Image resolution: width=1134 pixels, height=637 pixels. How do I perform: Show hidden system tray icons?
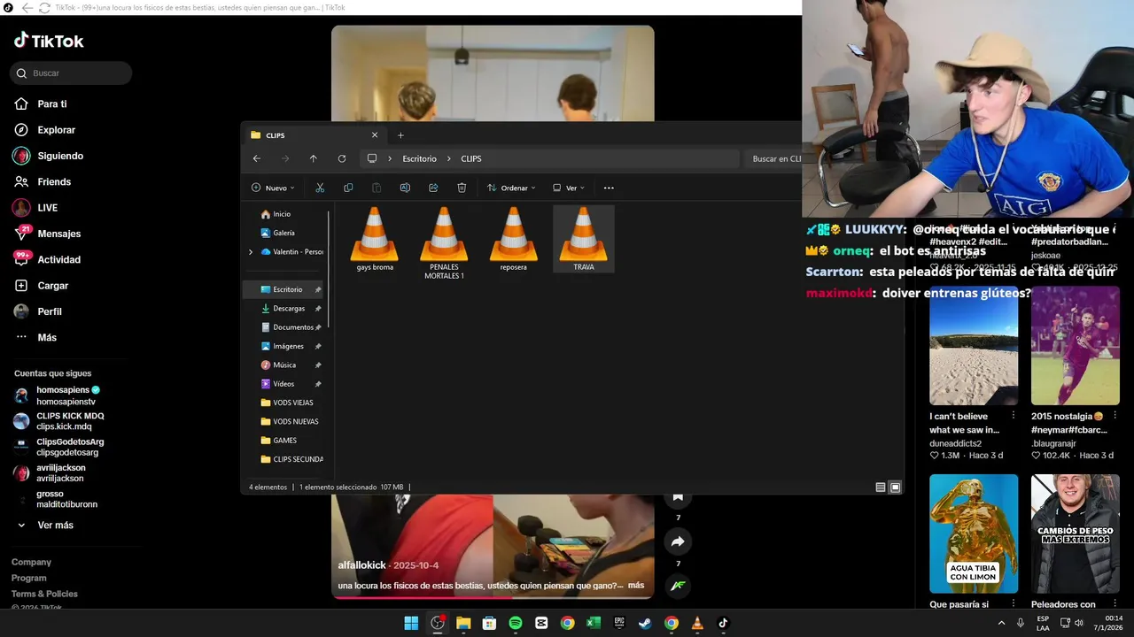(1002, 623)
